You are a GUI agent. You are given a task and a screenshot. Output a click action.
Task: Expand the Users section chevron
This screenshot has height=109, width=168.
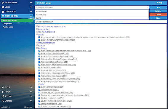pyautogui.click(x=31, y=7)
